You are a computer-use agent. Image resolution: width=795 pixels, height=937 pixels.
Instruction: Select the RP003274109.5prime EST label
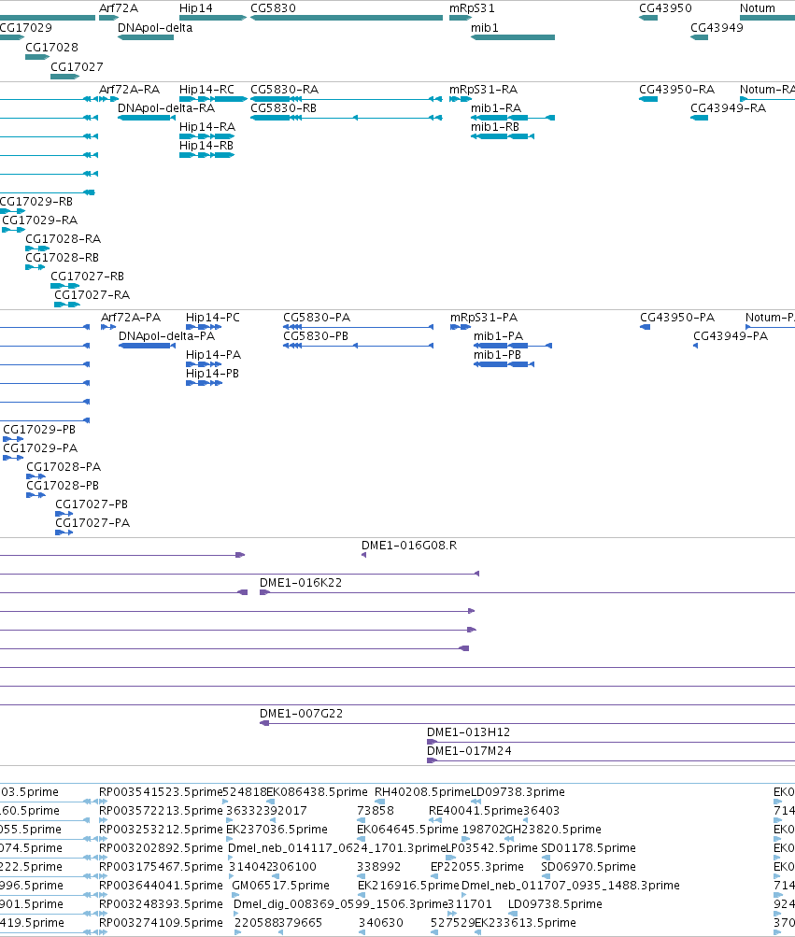tap(161, 923)
